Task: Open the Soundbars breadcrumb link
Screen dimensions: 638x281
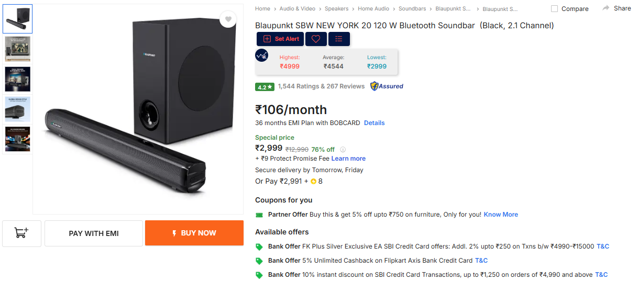Action: [x=412, y=9]
